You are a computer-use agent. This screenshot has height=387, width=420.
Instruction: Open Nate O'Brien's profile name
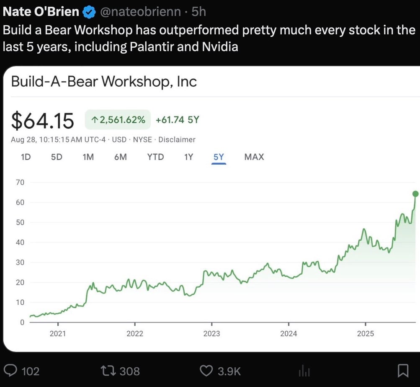(41, 12)
